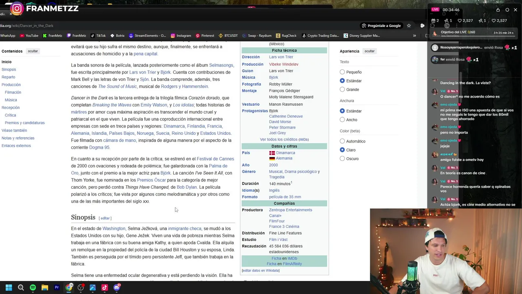Viewport: 522px width, 294px height.
Task: Select the Claro color option
Action: (x=342, y=150)
